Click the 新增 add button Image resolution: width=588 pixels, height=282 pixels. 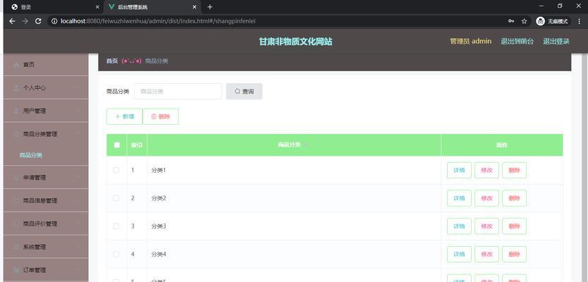[125, 116]
